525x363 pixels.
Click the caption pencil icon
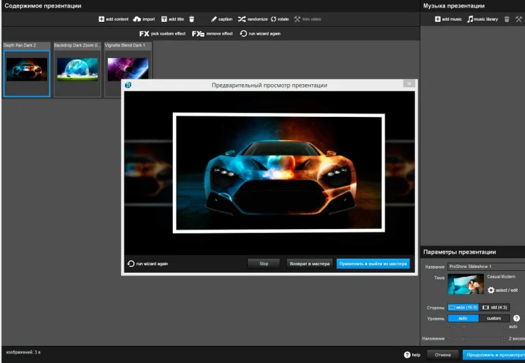pyautogui.click(x=213, y=19)
